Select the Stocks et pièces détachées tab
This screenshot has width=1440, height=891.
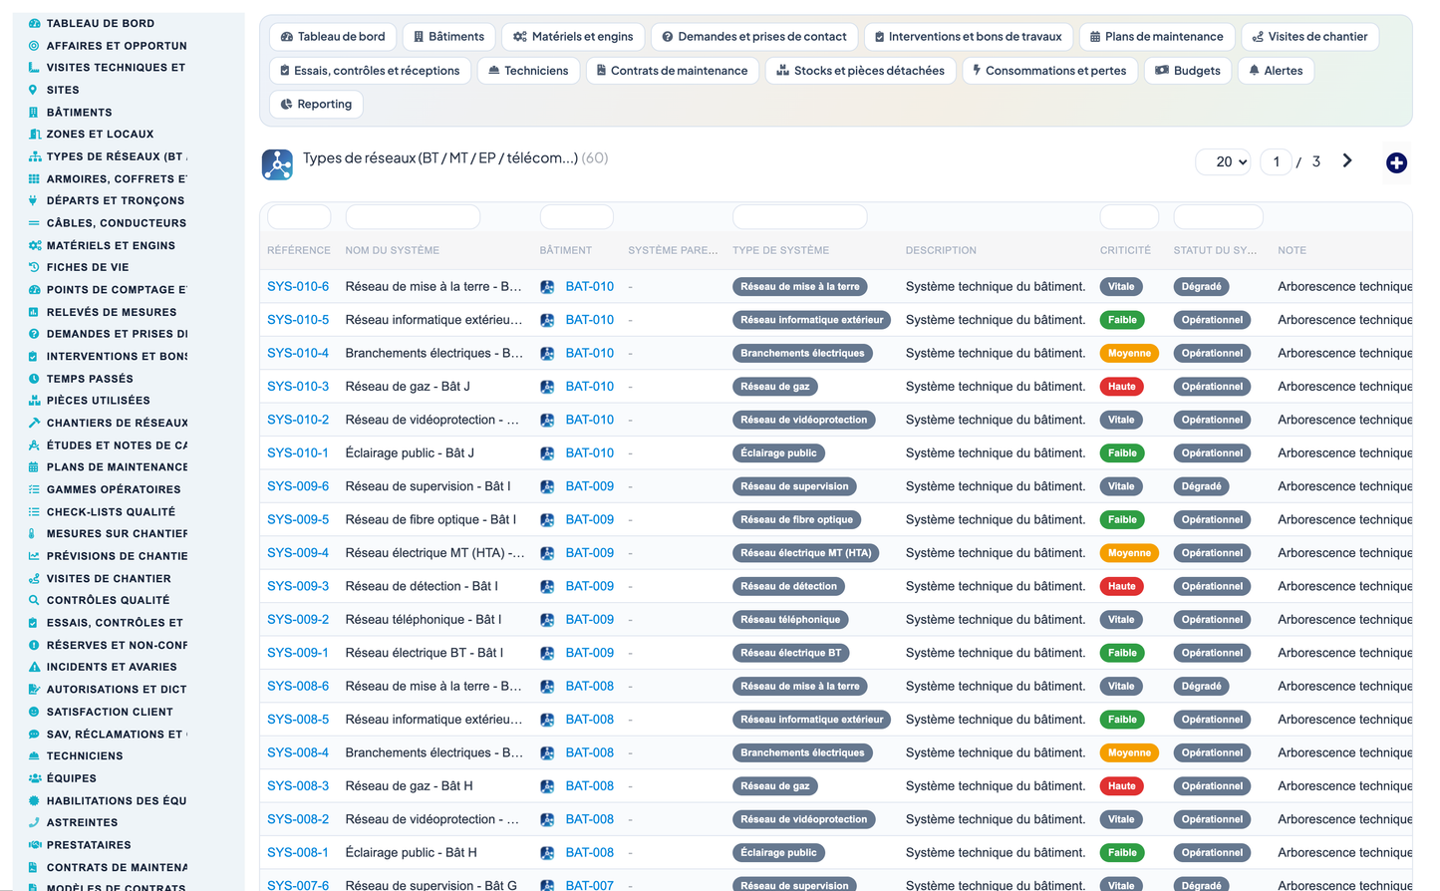860,71
